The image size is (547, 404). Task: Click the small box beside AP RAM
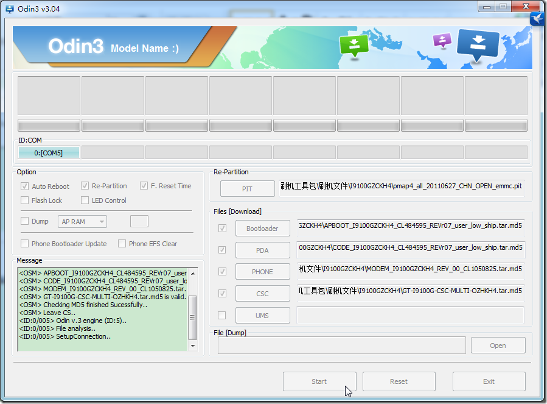[139, 221]
